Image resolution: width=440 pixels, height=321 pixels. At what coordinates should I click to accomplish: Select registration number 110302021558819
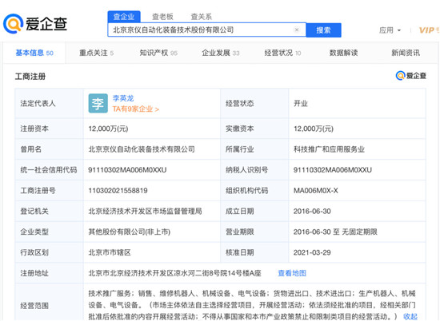[x=118, y=191]
